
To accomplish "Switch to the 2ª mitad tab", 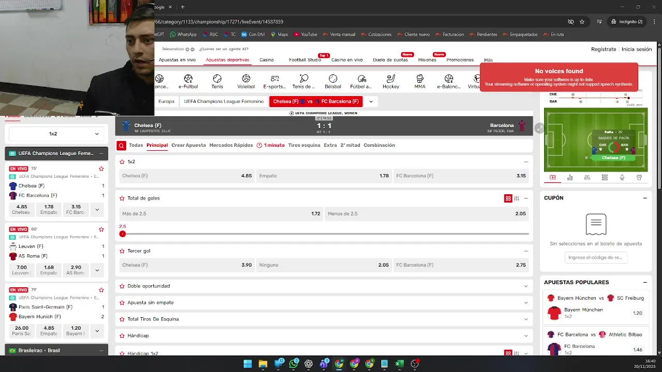I will 350,145.
